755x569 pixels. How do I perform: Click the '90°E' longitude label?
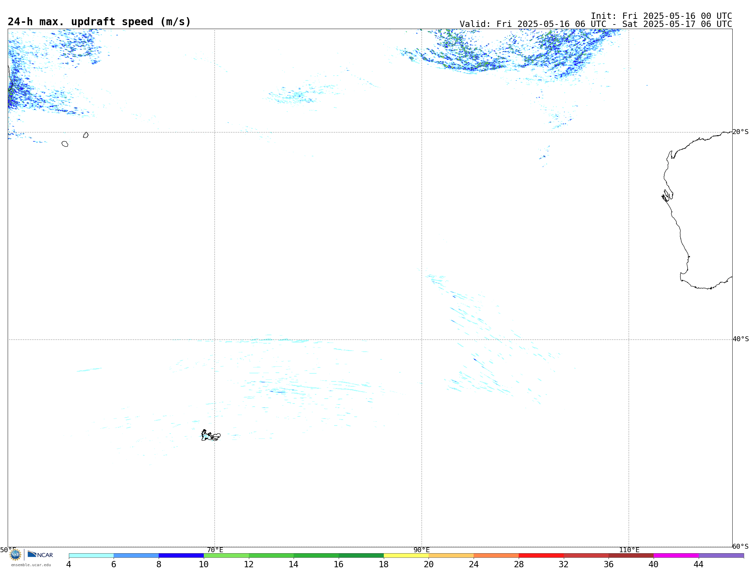pyautogui.click(x=422, y=550)
